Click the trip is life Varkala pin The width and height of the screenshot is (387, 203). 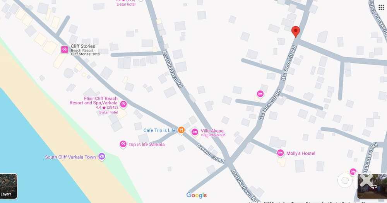pyautogui.click(x=123, y=144)
